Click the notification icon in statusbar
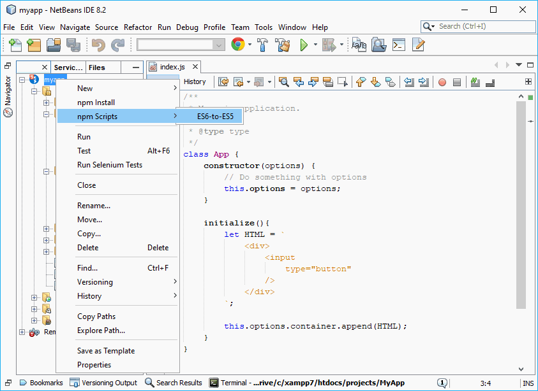This screenshot has width=538, height=391. [x=442, y=383]
